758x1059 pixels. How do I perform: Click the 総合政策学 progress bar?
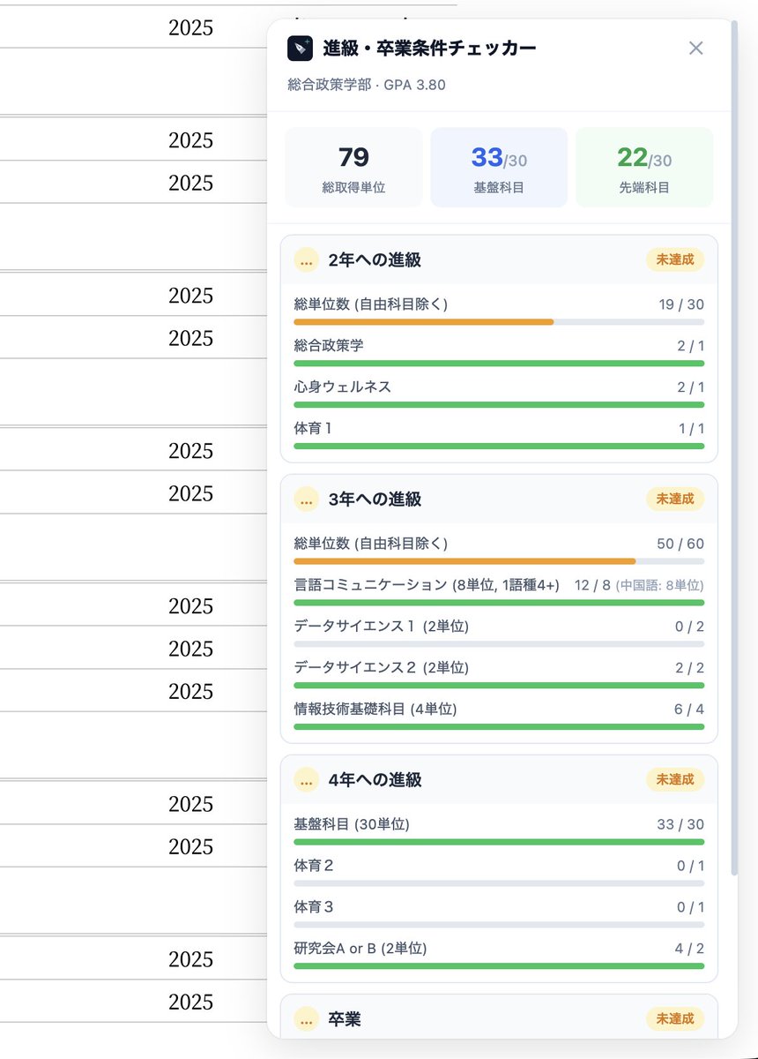[499, 364]
